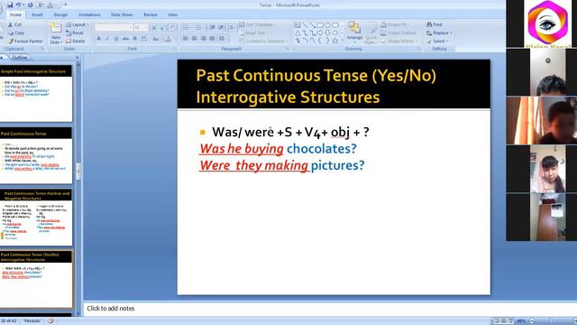Expand the shapes gallery More arrow
Viewport: 577px width, 325px height.
342,41
